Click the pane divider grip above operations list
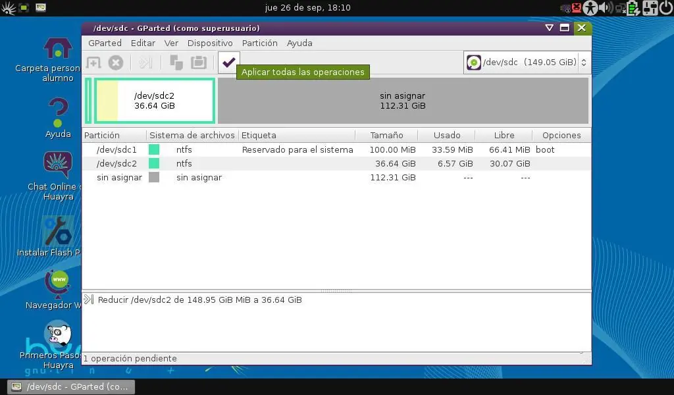This screenshot has width=674, height=395. click(x=336, y=291)
